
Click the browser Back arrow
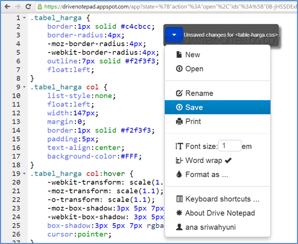(x=7, y=7)
